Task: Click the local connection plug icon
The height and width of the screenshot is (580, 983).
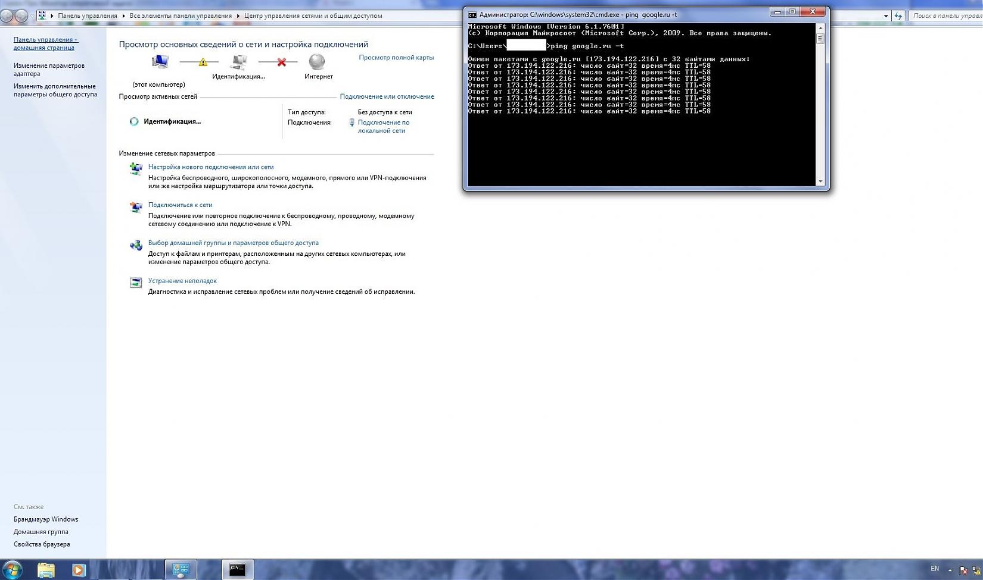Action: click(x=352, y=123)
